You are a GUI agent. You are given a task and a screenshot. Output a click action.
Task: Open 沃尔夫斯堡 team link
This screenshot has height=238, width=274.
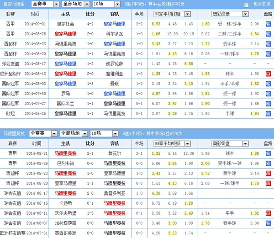[65, 213]
